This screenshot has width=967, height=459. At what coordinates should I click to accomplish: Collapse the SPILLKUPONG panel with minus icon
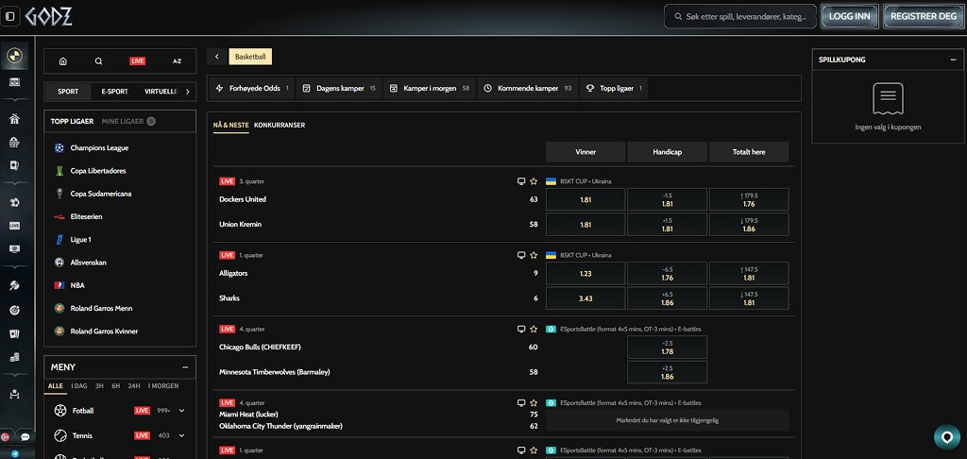pyautogui.click(x=954, y=59)
